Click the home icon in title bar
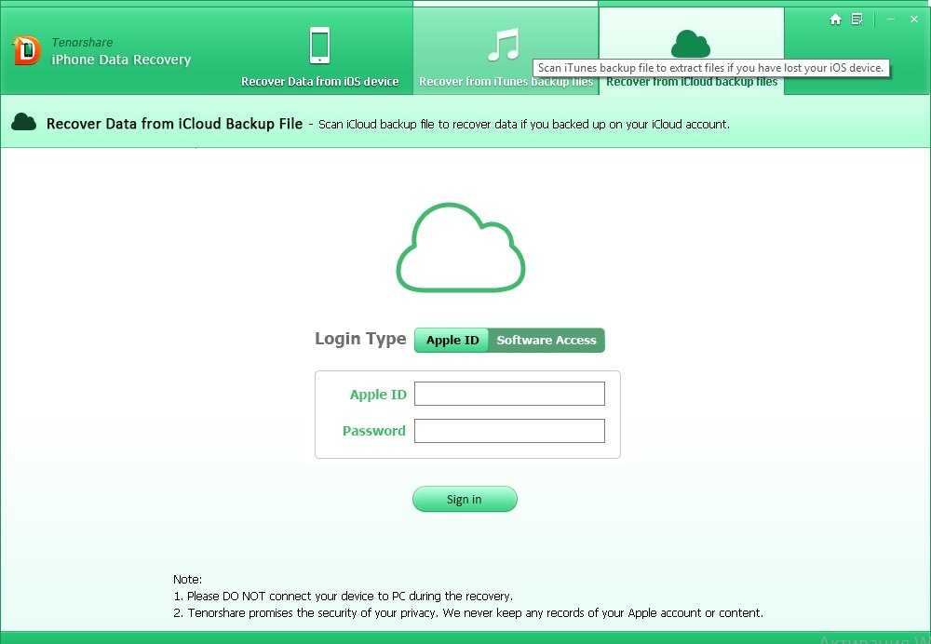 (835, 20)
